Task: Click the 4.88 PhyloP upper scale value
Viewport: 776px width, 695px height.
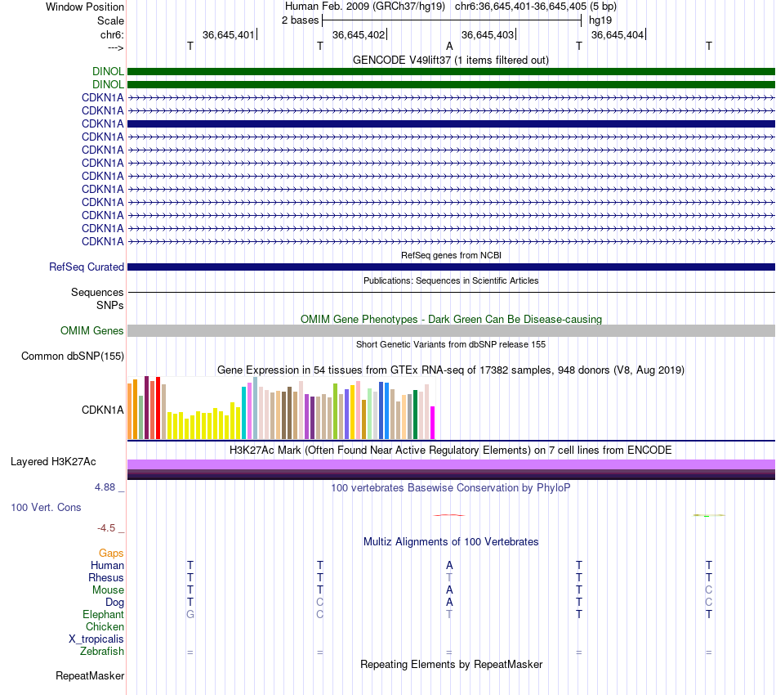Action: click(105, 487)
